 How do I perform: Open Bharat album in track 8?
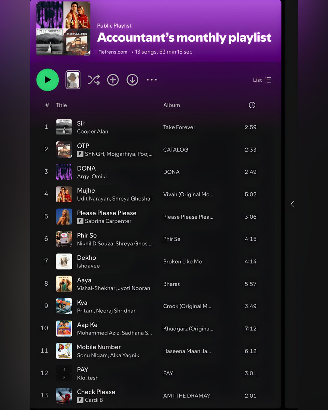coord(172,284)
